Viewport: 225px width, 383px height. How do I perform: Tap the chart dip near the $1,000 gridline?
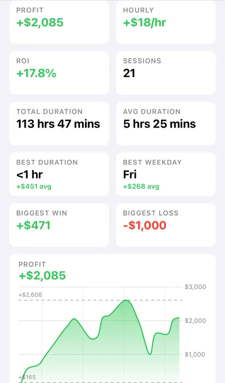click(x=150, y=354)
